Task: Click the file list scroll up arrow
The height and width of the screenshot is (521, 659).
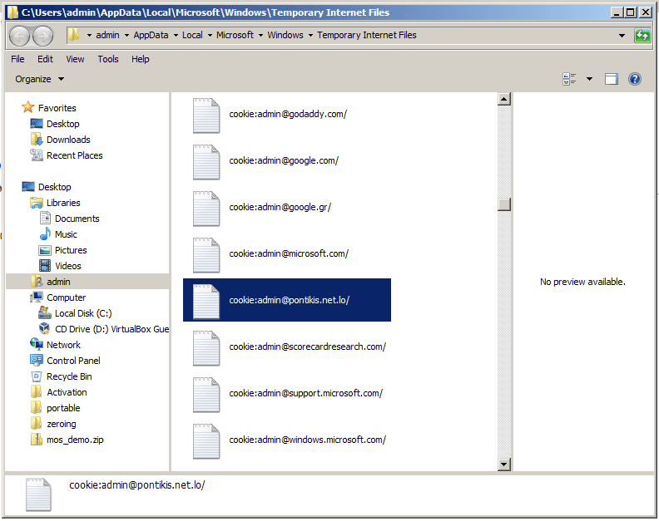Action: tap(504, 99)
